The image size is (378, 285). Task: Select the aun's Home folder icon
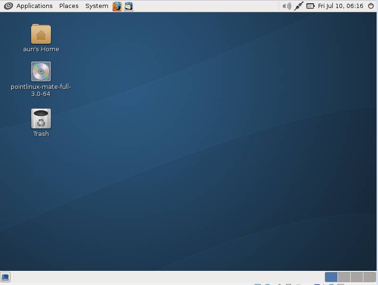tap(41, 34)
